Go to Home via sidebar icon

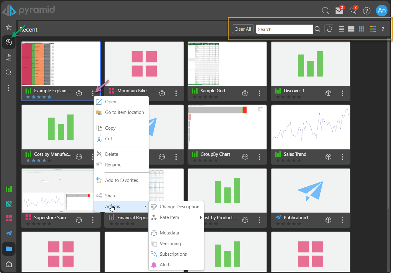(x=9, y=264)
